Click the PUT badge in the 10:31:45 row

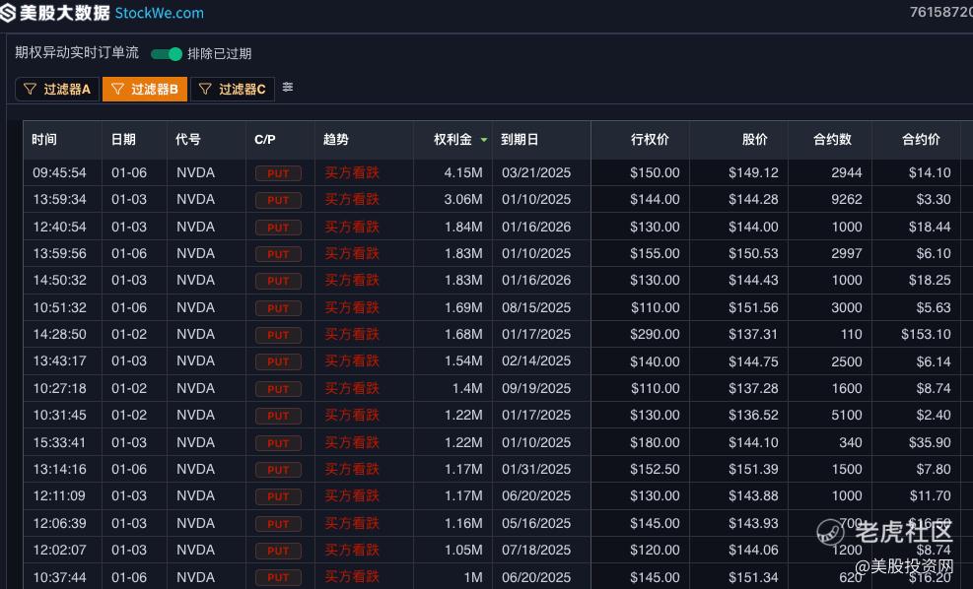coord(278,416)
